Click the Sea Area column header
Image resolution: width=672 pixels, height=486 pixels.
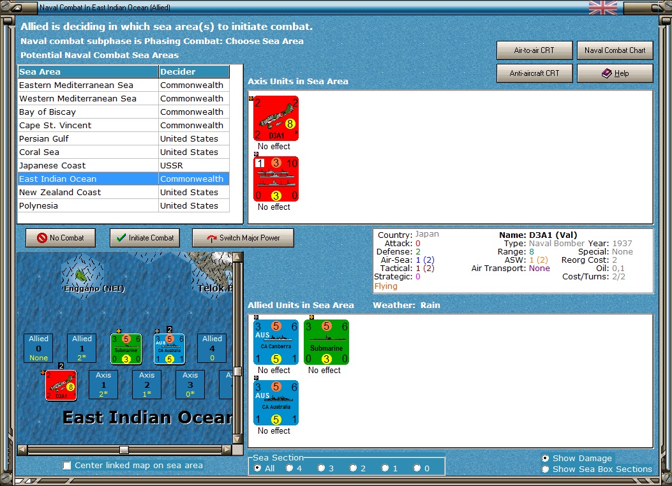tap(88, 71)
